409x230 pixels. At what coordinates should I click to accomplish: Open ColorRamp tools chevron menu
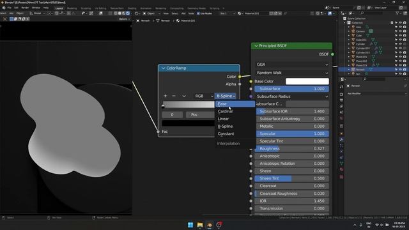[x=184, y=96]
